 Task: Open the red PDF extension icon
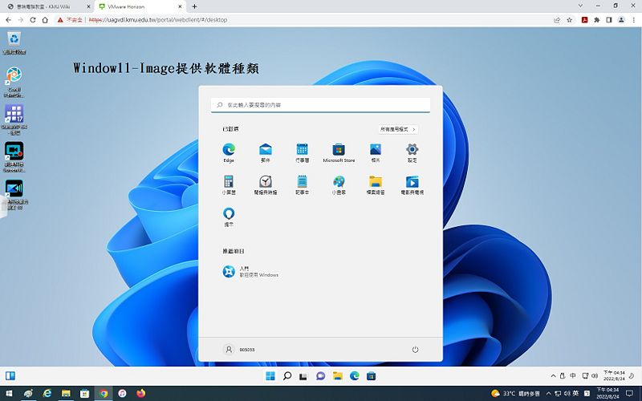pos(585,19)
